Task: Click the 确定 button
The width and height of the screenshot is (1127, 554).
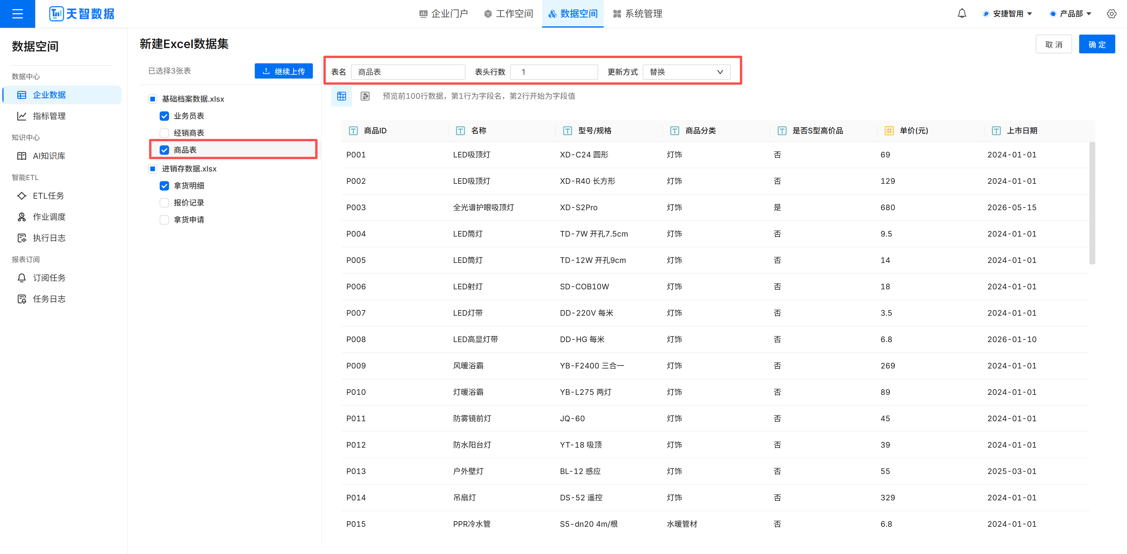Action: 1096,44
